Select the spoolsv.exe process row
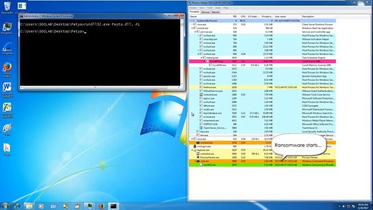The width and height of the screenshot is (373, 210). click(x=262, y=76)
